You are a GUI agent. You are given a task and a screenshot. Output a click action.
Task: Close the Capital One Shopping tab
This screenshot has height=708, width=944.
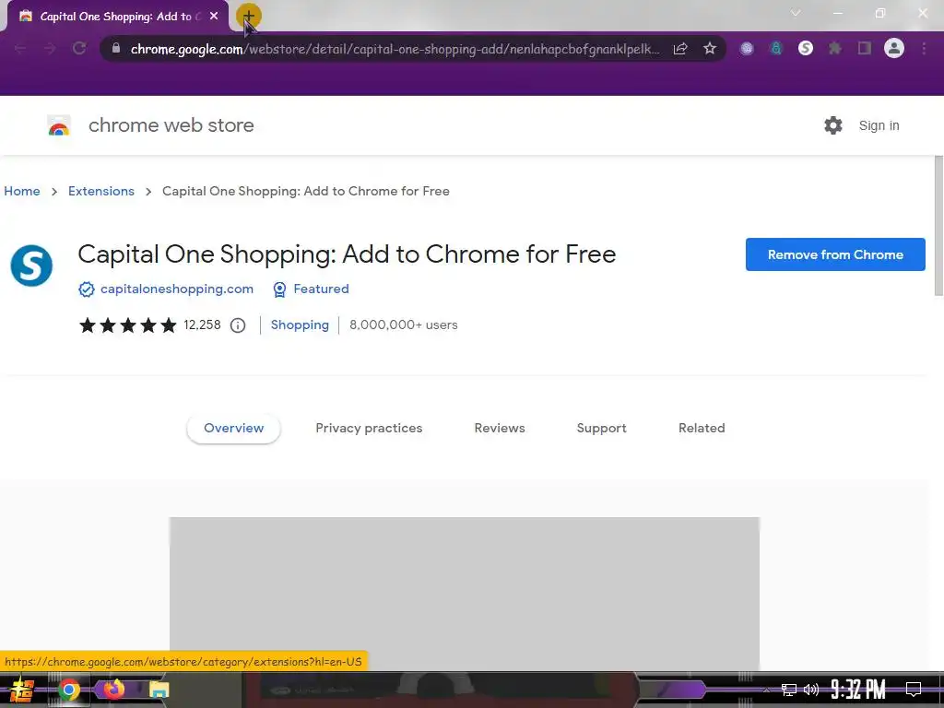pyautogui.click(x=214, y=17)
